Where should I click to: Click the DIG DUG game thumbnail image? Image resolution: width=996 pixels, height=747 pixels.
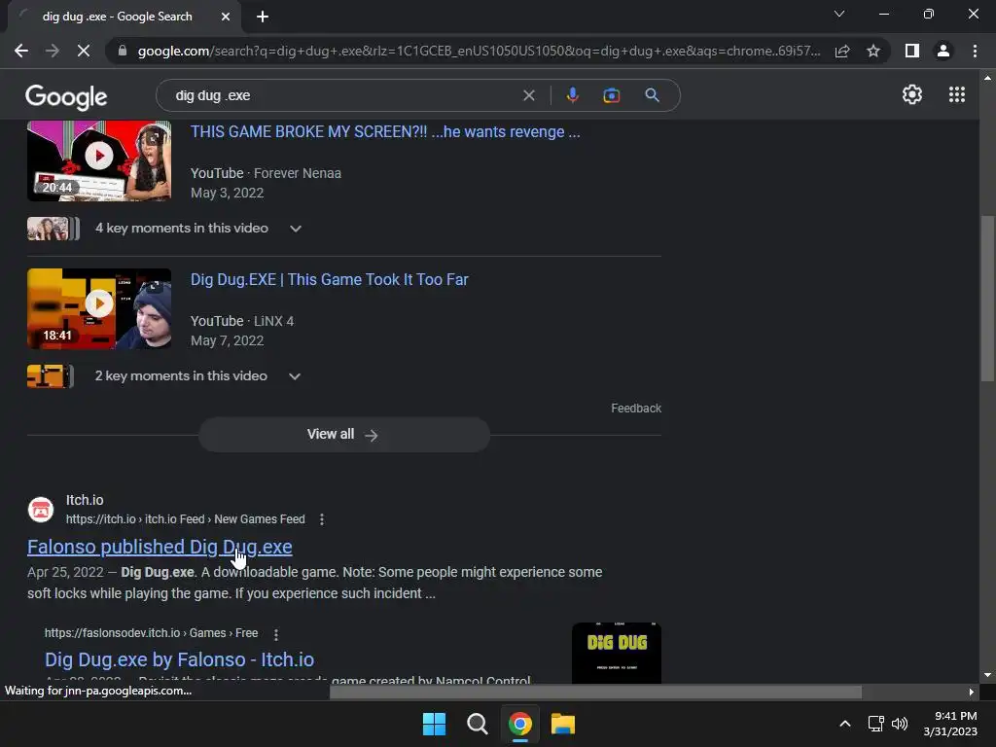(616, 653)
